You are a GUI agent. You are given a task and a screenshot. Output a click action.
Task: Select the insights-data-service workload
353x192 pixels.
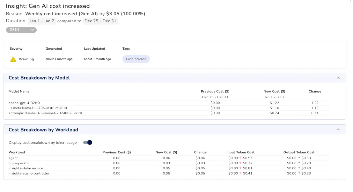(x=26, y=168)
